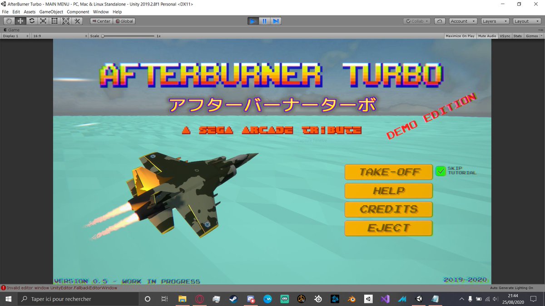Click the Scale slider handle
The width and height of the screenshot is (545, 306).
[x=104, y=36]
